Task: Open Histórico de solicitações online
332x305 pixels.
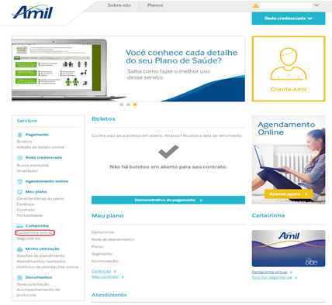Action: click(47, 267)
